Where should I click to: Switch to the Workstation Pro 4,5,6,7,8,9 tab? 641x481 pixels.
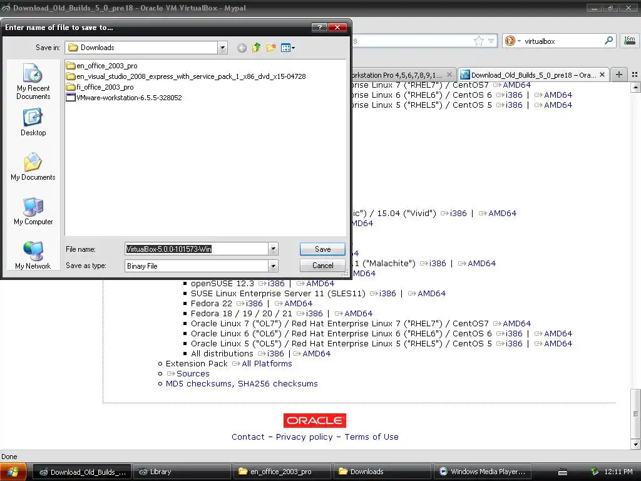(397, 75)
